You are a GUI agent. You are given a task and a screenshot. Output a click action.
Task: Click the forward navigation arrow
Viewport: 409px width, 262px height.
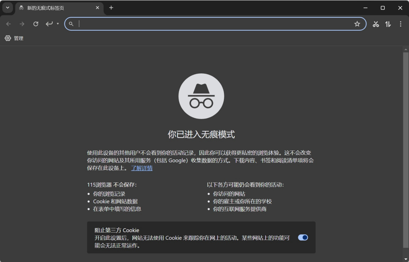point(22,24)
